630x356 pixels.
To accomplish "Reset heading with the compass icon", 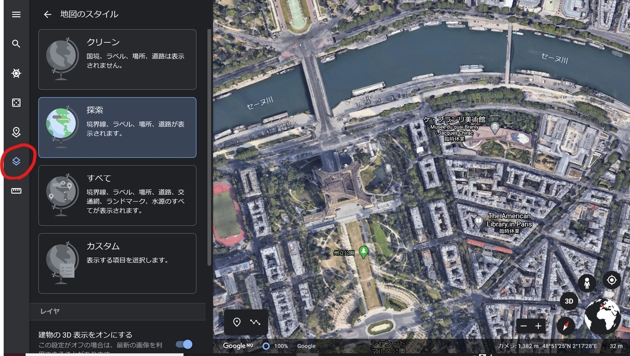I will point(566,326).
